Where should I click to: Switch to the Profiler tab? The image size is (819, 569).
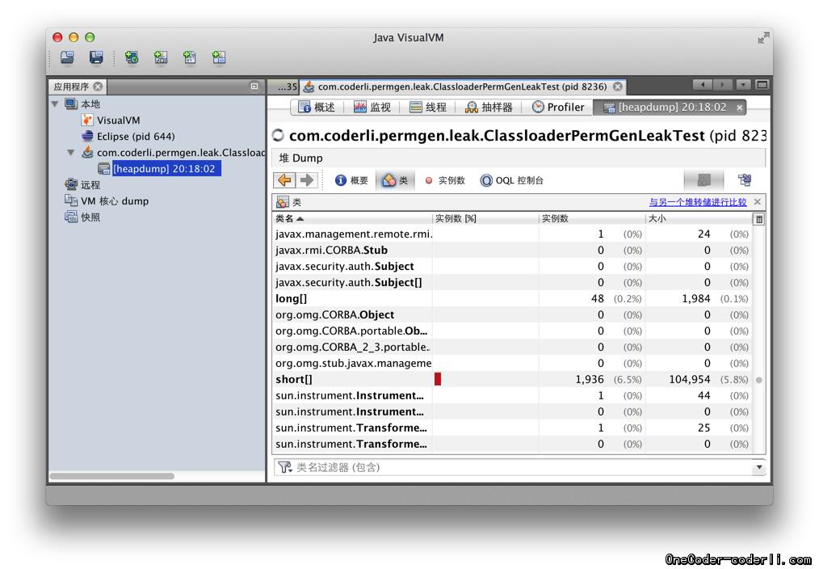[558, 107]
